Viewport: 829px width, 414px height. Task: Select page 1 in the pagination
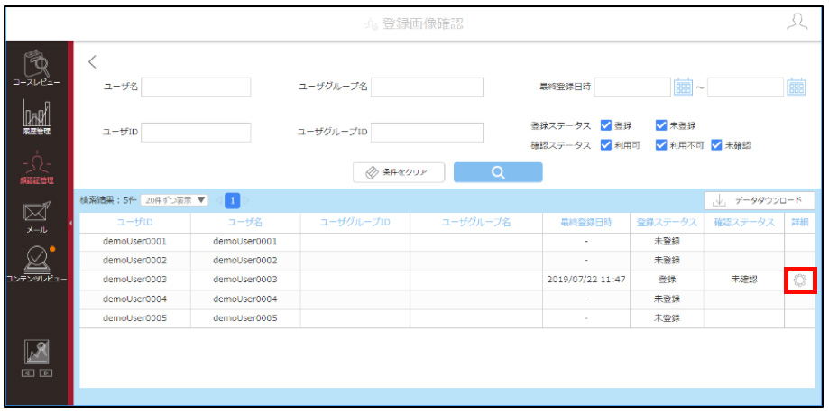233,200
